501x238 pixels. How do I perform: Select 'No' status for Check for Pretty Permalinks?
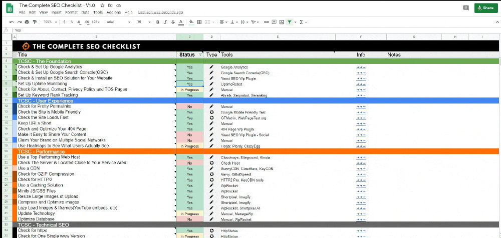click(190, 106)
